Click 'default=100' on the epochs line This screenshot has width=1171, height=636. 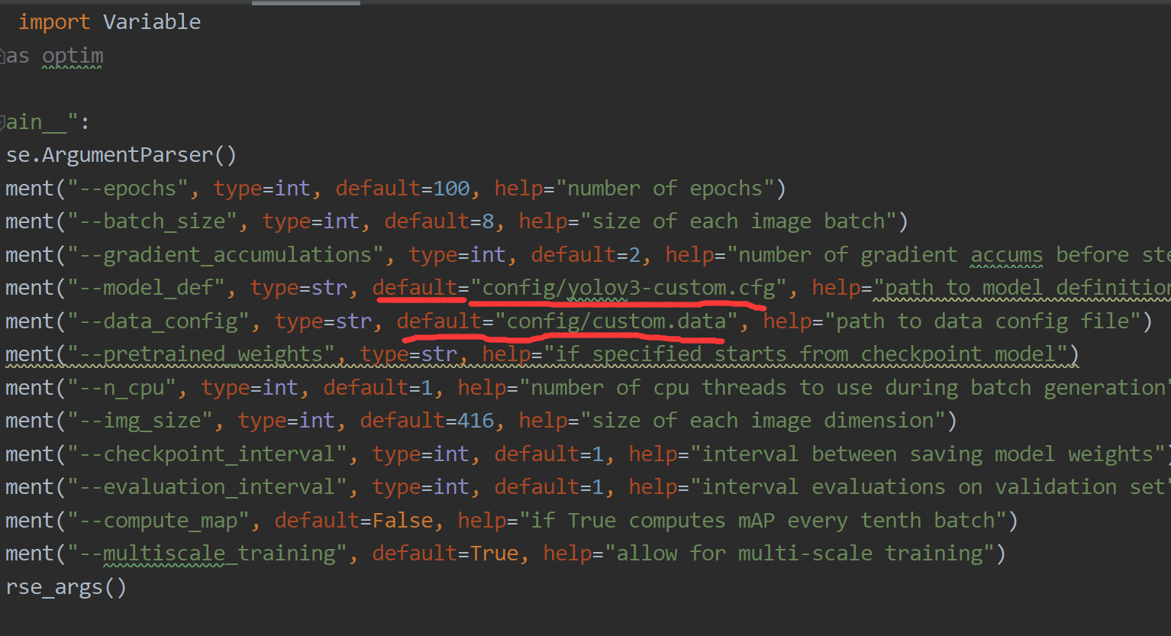[x=402, y=189]
